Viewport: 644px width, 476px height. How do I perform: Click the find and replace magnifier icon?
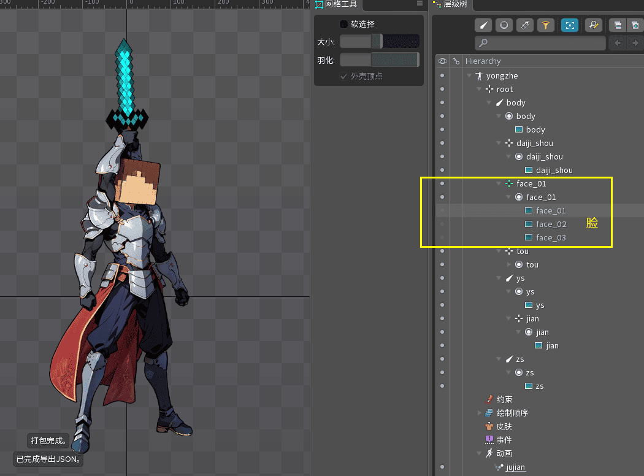click(x=593, y=25)
